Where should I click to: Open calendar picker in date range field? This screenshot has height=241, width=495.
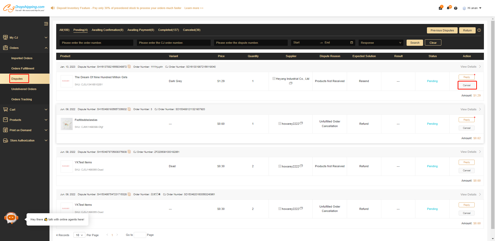[351, 43]
